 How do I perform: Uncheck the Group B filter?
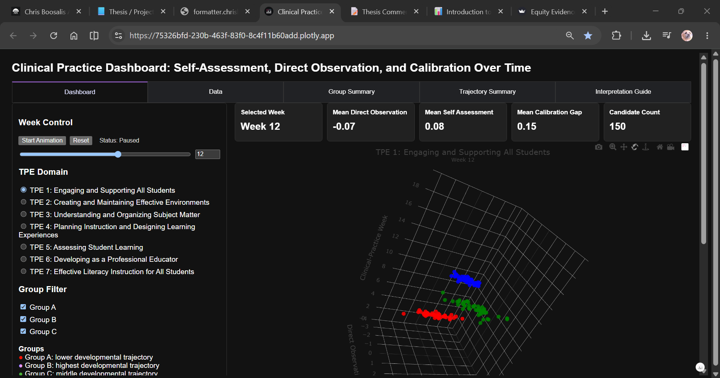click(23, 319)
